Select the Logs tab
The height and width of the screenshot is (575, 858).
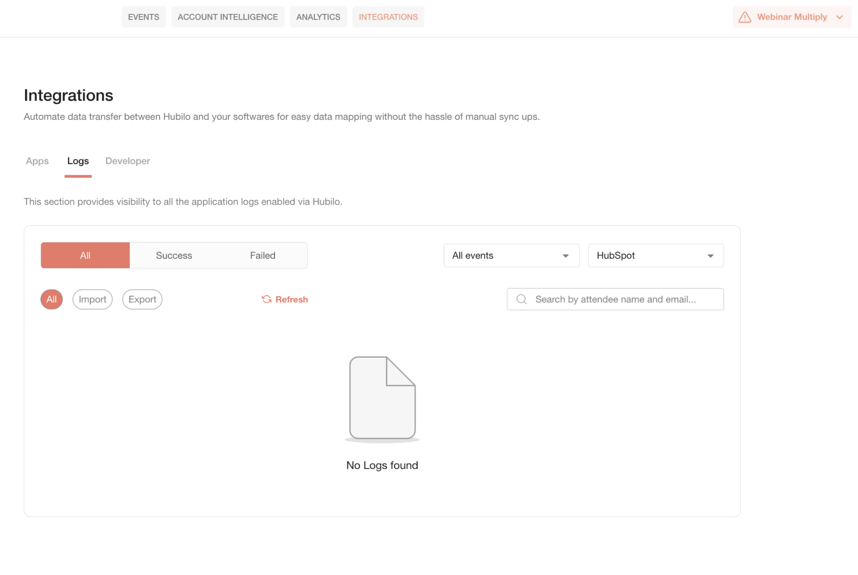[78, 161]
